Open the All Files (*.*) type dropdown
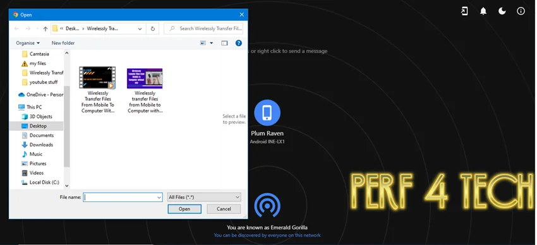 click(x=204, y=197)
